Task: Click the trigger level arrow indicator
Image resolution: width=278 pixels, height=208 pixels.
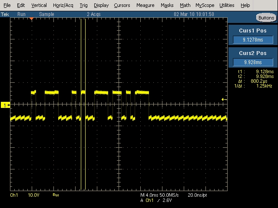Action: pyautogui.click(x=224, y=99)
